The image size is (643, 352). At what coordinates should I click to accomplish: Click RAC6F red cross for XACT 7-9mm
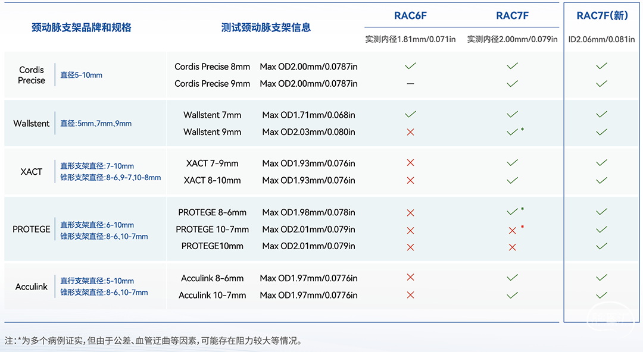coord(410,163)
